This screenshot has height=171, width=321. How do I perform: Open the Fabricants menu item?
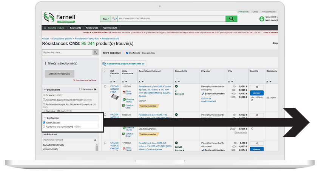(75, 28)
